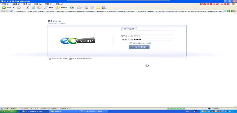Click the Edit toolbar icon beside printer
This screenshot has width=237, height=113.
(x=92, y=8)
